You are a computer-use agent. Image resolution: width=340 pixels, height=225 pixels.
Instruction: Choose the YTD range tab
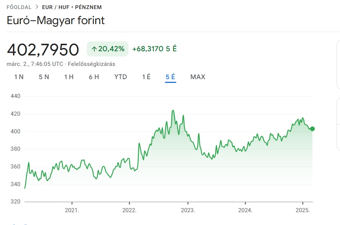click(x=120, y=77)
